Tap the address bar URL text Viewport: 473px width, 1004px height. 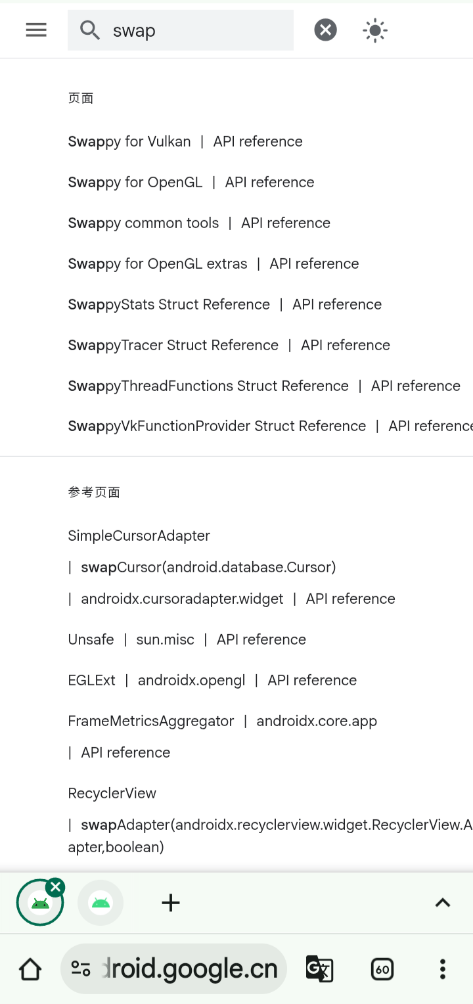click(x=191, y=969)
